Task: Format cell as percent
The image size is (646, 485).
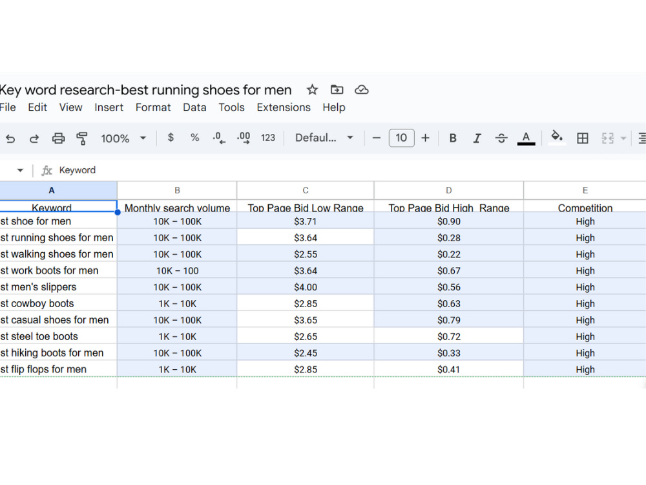Action: point(195,137)
